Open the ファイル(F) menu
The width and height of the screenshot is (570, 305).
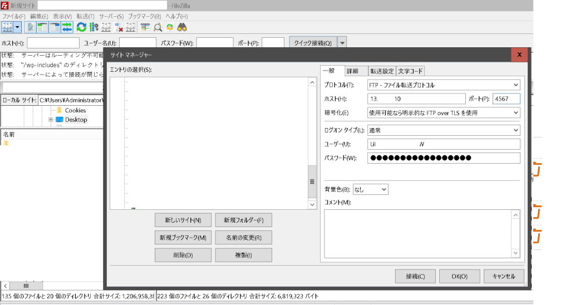tap(14, 16)
